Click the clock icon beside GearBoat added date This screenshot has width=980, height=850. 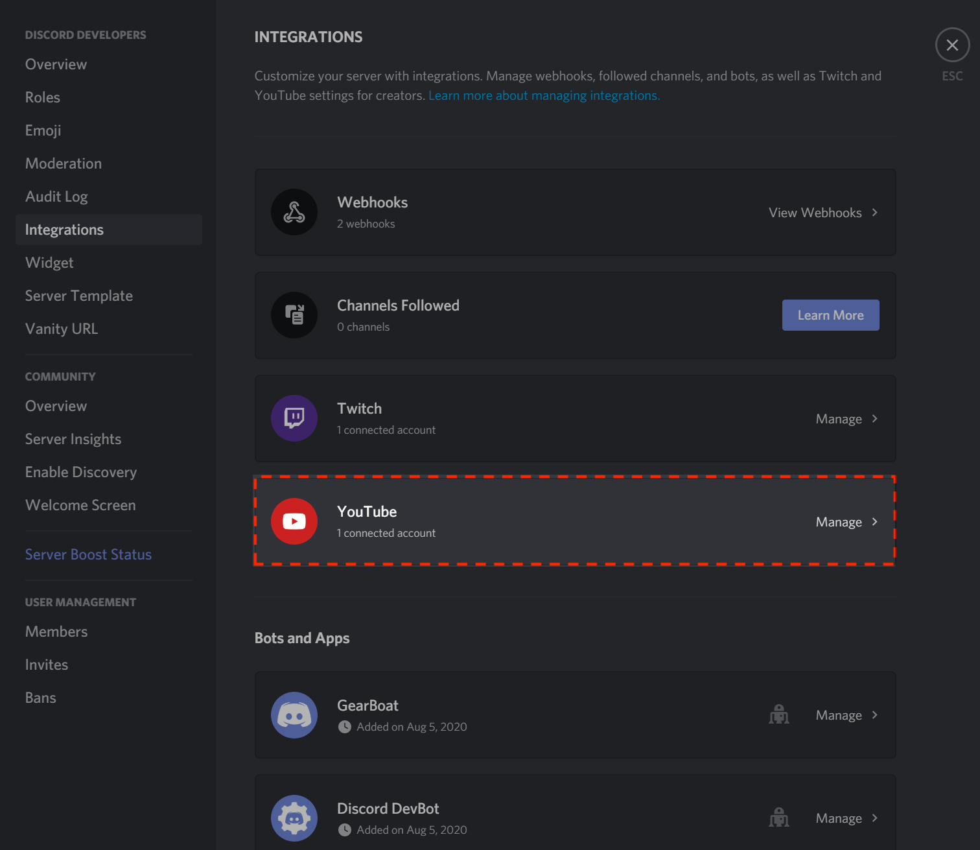pos(345,727)
